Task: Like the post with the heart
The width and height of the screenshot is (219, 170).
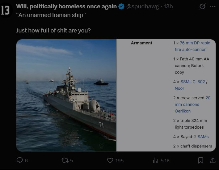Action: pos(110,160)
